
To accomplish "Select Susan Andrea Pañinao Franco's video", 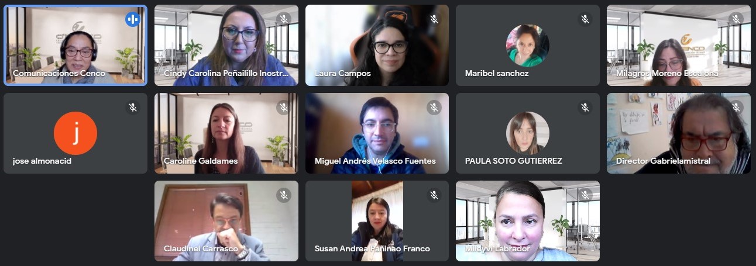I will click(x=377, y=221).
